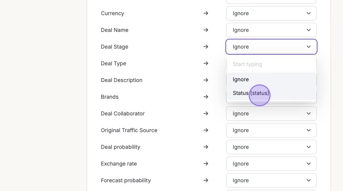This screenshot has width=343, height=191.
Task: Click the arrow icon beside Currency
Action: (x=206, y=13)
